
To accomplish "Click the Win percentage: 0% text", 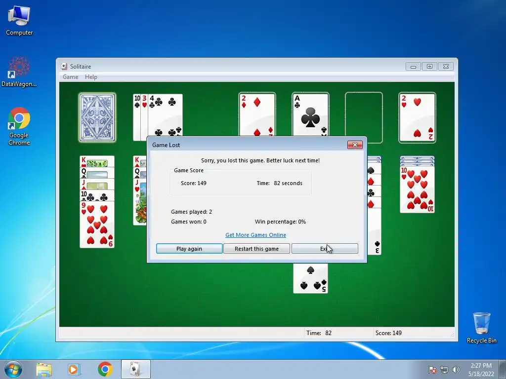I will point(280,222).
